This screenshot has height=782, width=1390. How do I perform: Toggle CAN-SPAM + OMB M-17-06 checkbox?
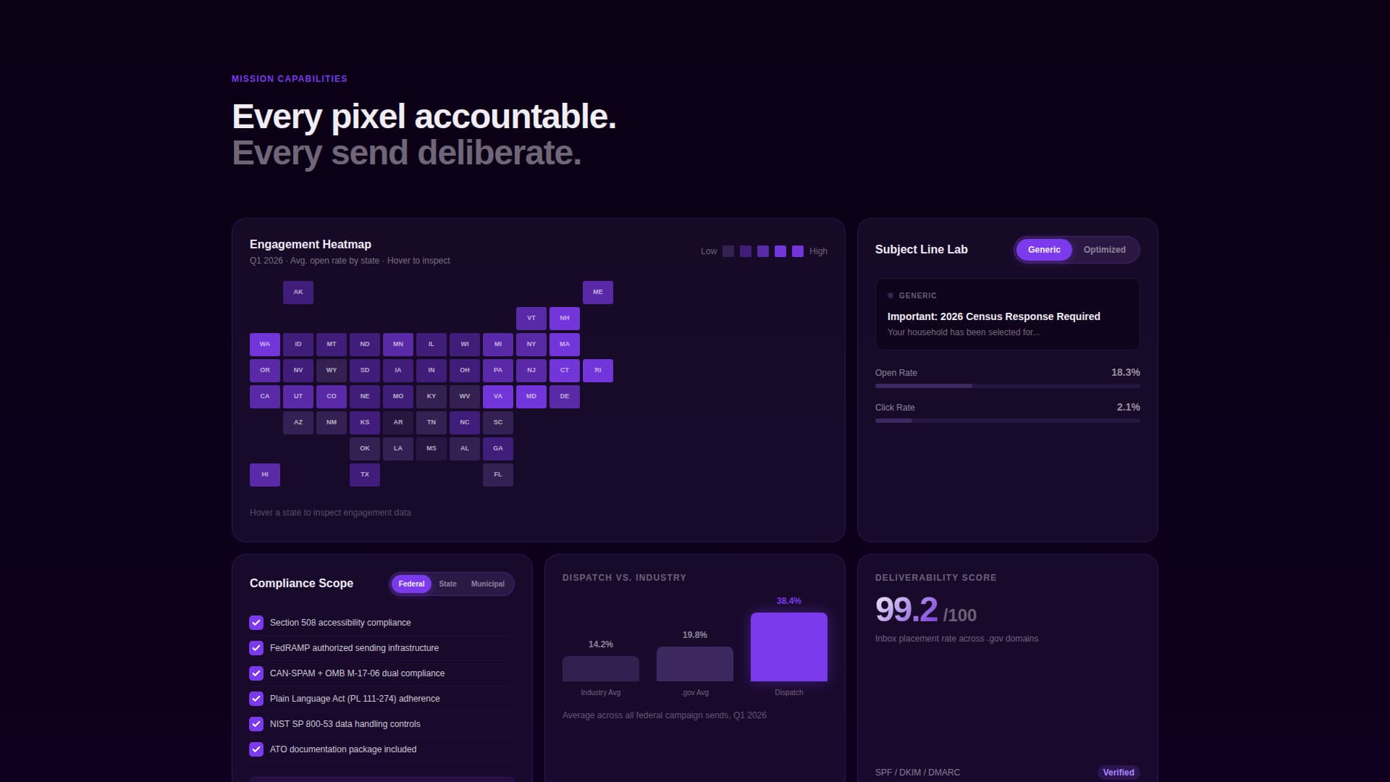tap(256, 673)
